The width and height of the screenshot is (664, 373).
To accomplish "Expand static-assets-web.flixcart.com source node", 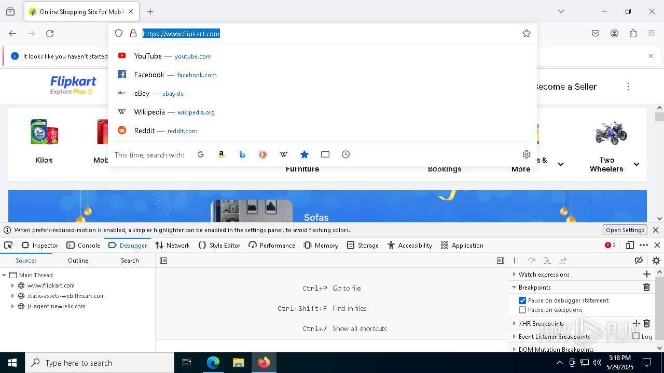I will tap(13, 296).
